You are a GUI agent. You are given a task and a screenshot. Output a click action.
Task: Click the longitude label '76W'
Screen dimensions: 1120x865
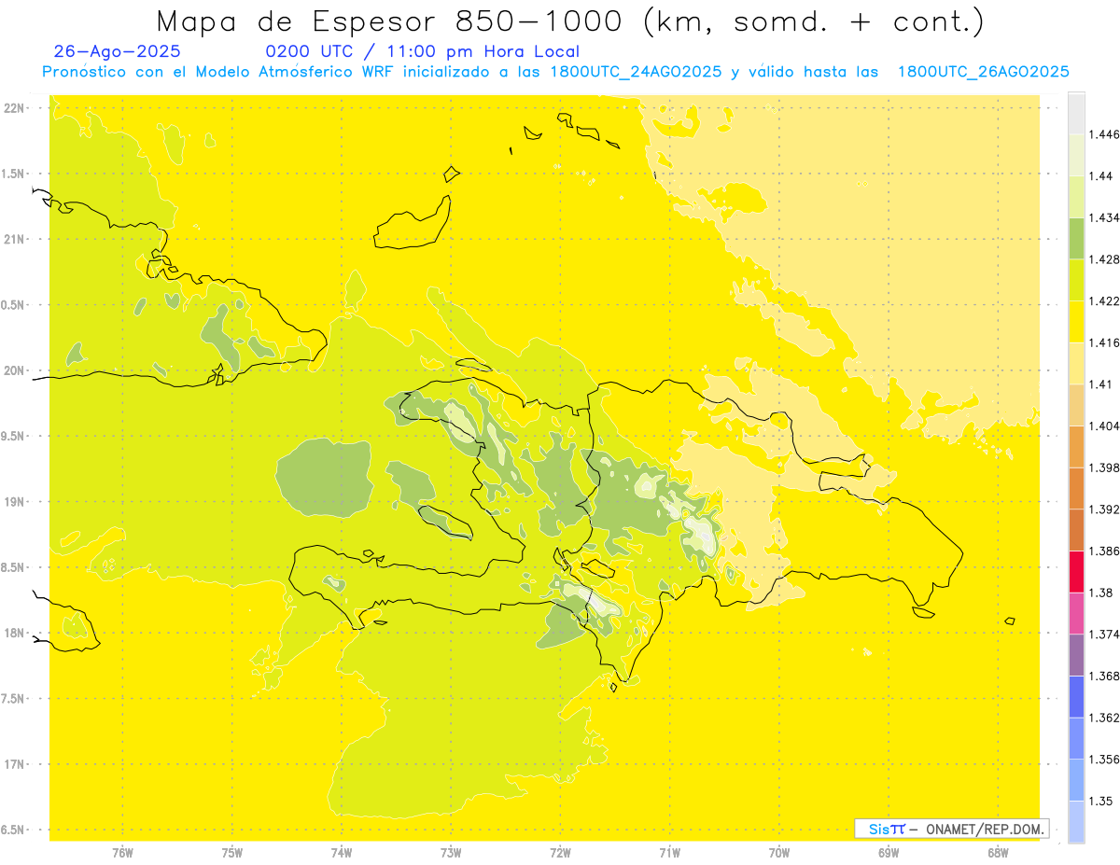[122, 852]
